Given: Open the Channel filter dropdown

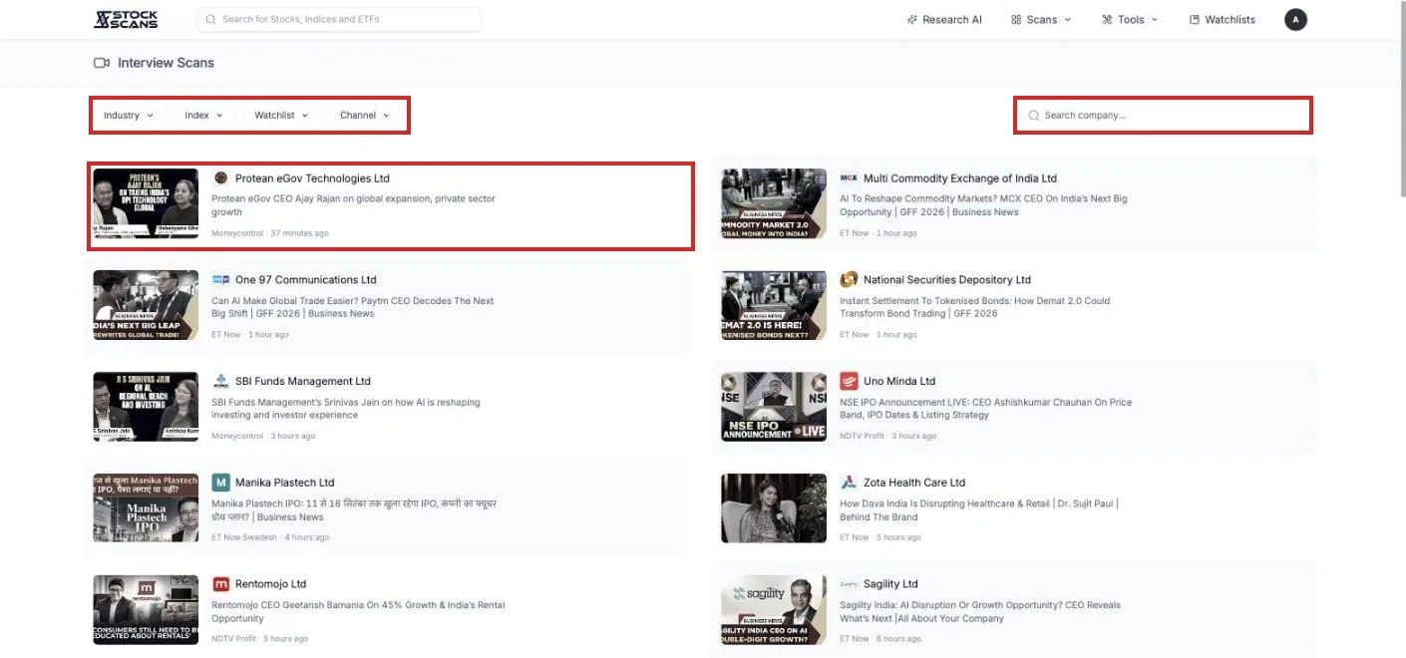Looking at the screenshot, I should point(364,116).
